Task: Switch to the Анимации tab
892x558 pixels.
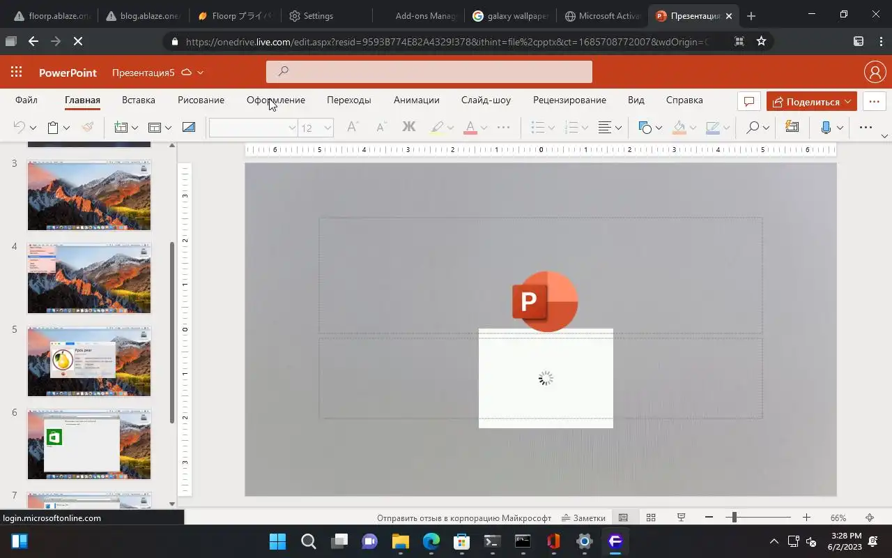Action: pos(416,100)
